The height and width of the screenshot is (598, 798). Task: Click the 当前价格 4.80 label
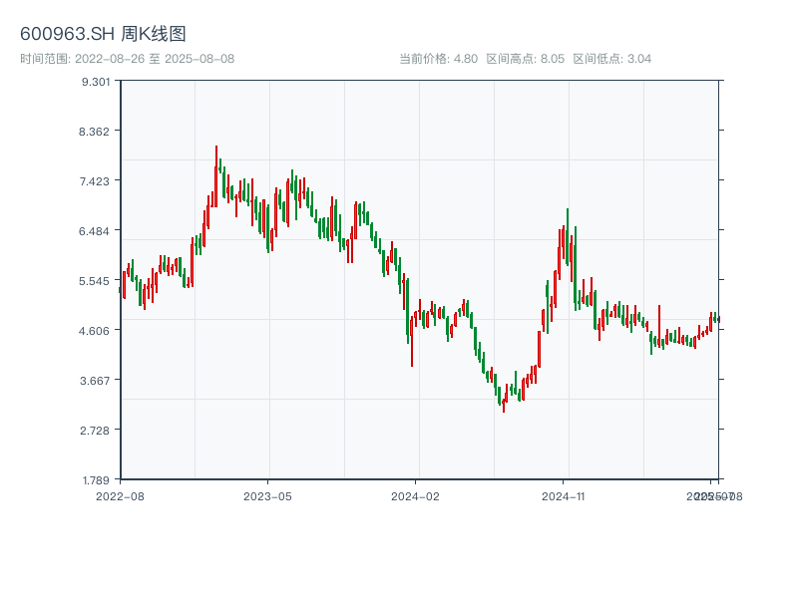(x=438, y=59)
